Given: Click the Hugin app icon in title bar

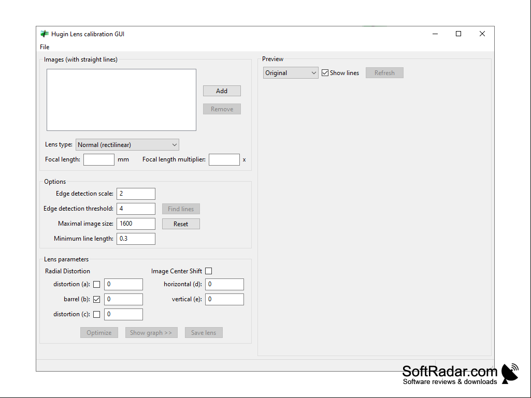Looking at the screenshot, I should coord(45,34).
